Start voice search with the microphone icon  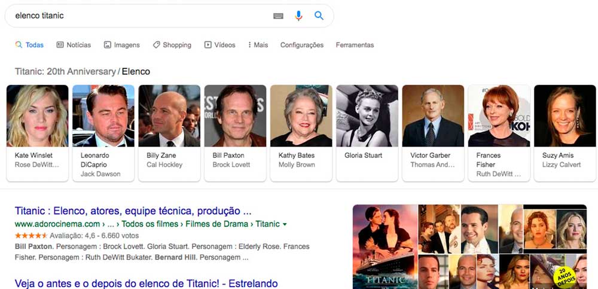(x=298, y=16)
